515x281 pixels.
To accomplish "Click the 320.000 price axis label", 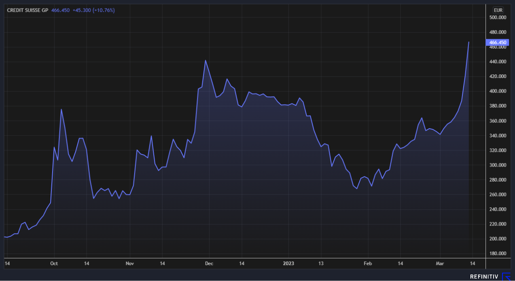I will coord(498,150).
